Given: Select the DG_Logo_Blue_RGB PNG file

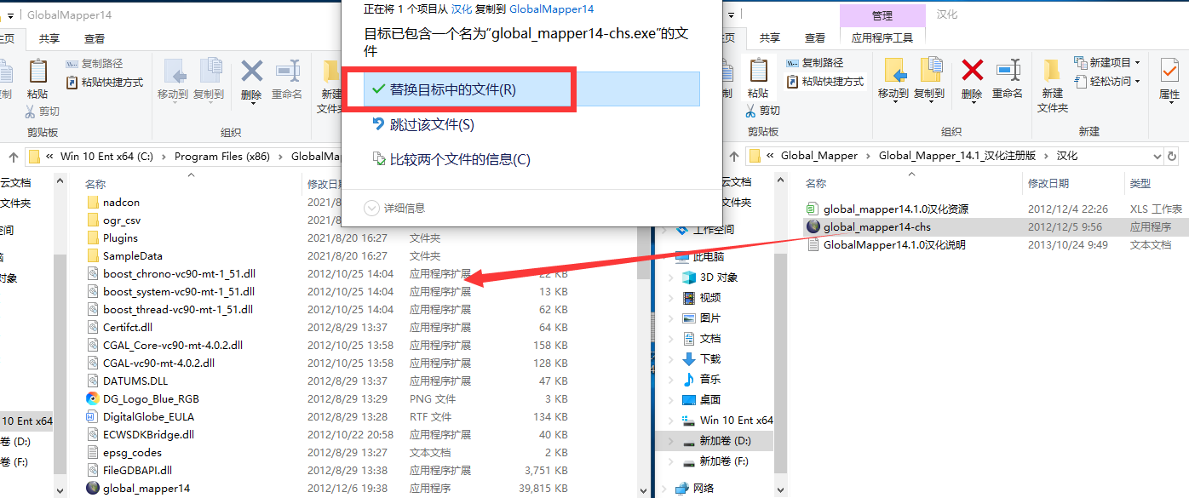Looking at the screenshot, I should [x=151, y=399].
